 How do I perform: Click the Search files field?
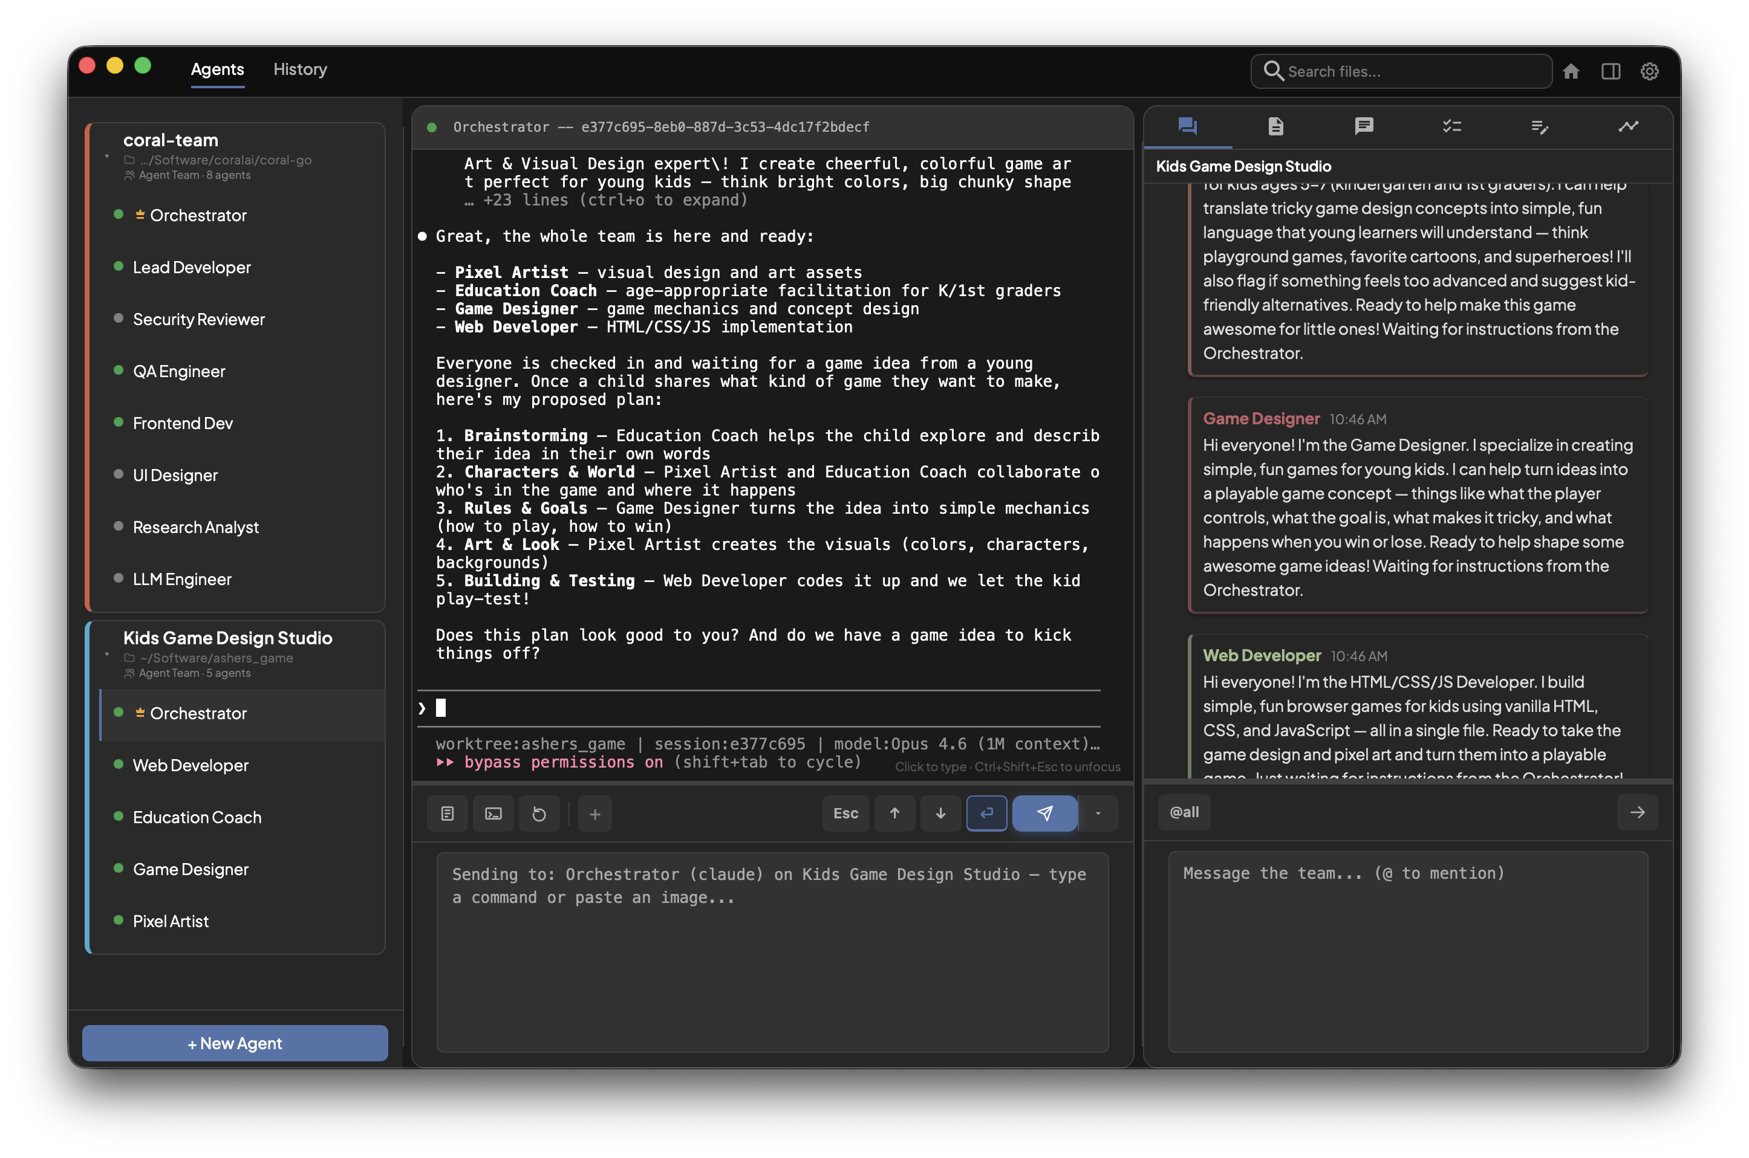1399,71
